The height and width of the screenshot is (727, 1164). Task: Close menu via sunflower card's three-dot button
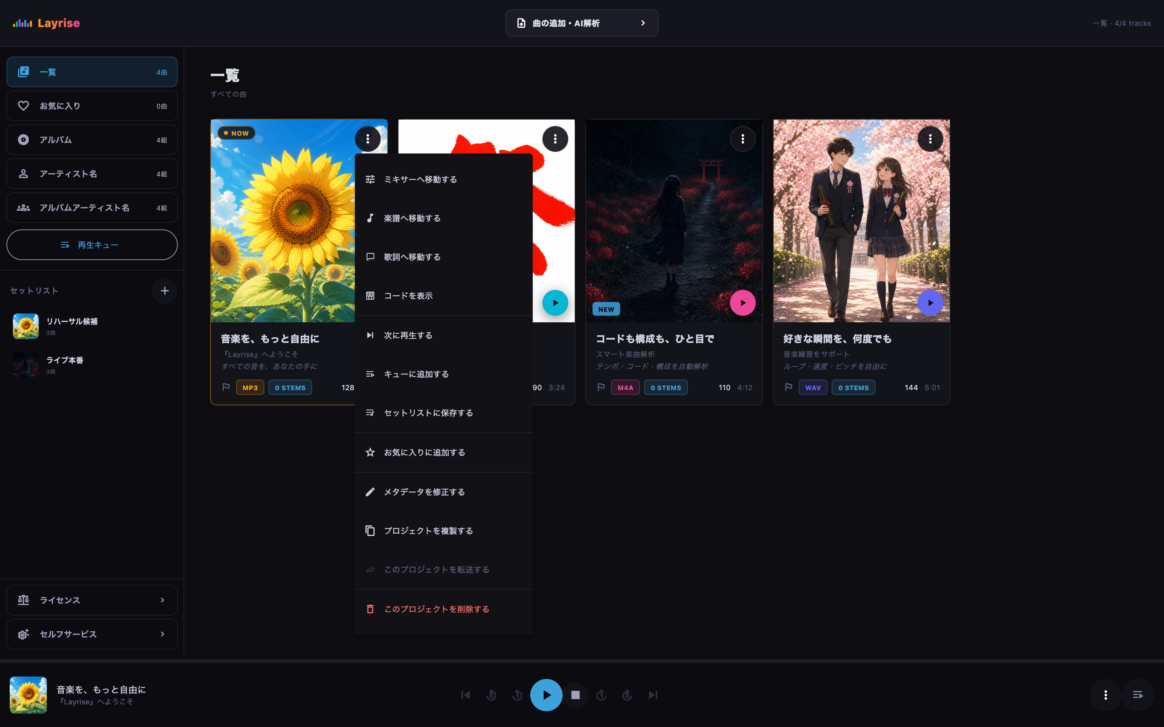point(367,139)
